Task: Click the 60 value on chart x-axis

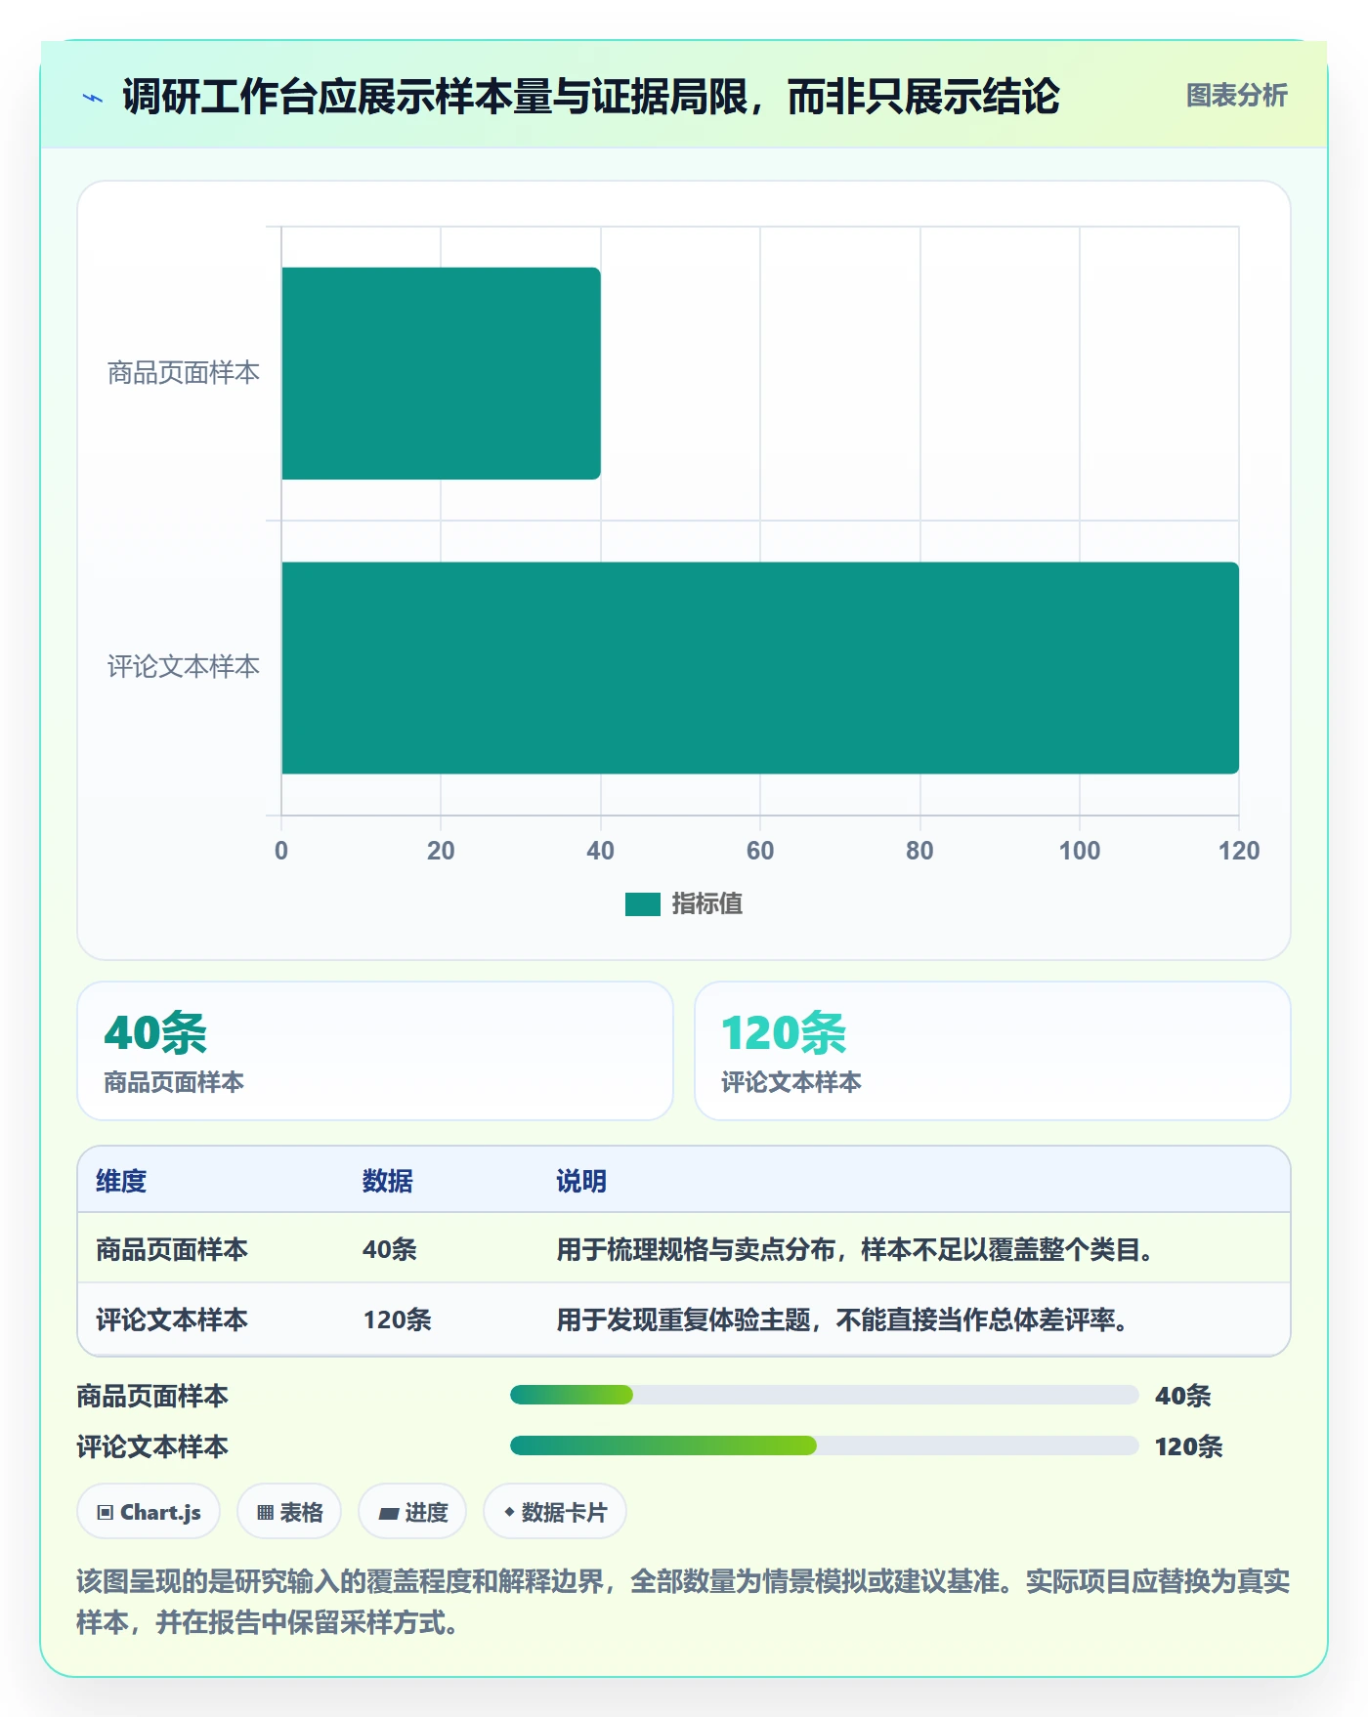Action: [x=760, y=851]
